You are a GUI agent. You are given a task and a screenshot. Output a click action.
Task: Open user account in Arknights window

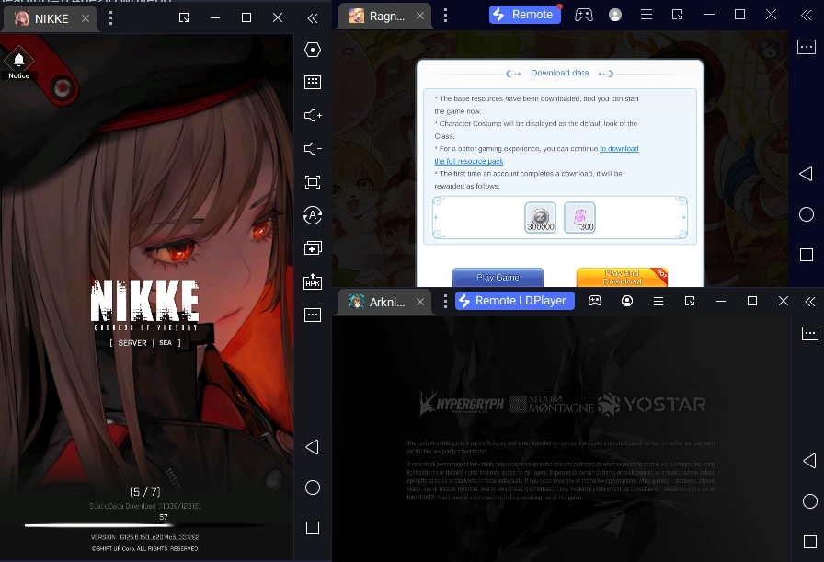coord(627,301)
